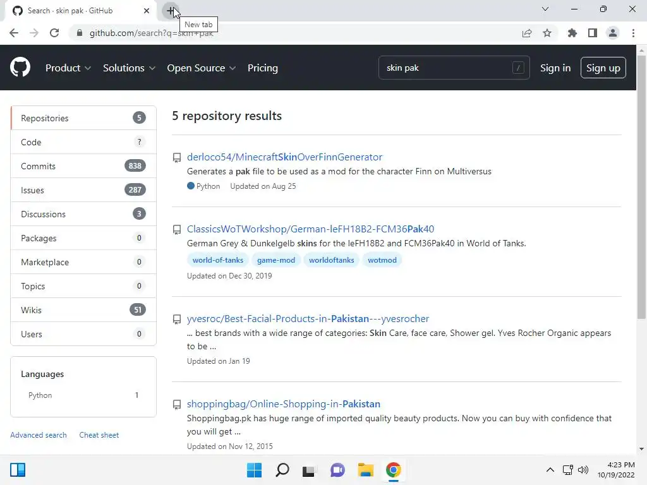Click the GitHub Octocat logo
The height and width of the screenshot is (485, 647).
pyautogui.click(x=20, y=67)
